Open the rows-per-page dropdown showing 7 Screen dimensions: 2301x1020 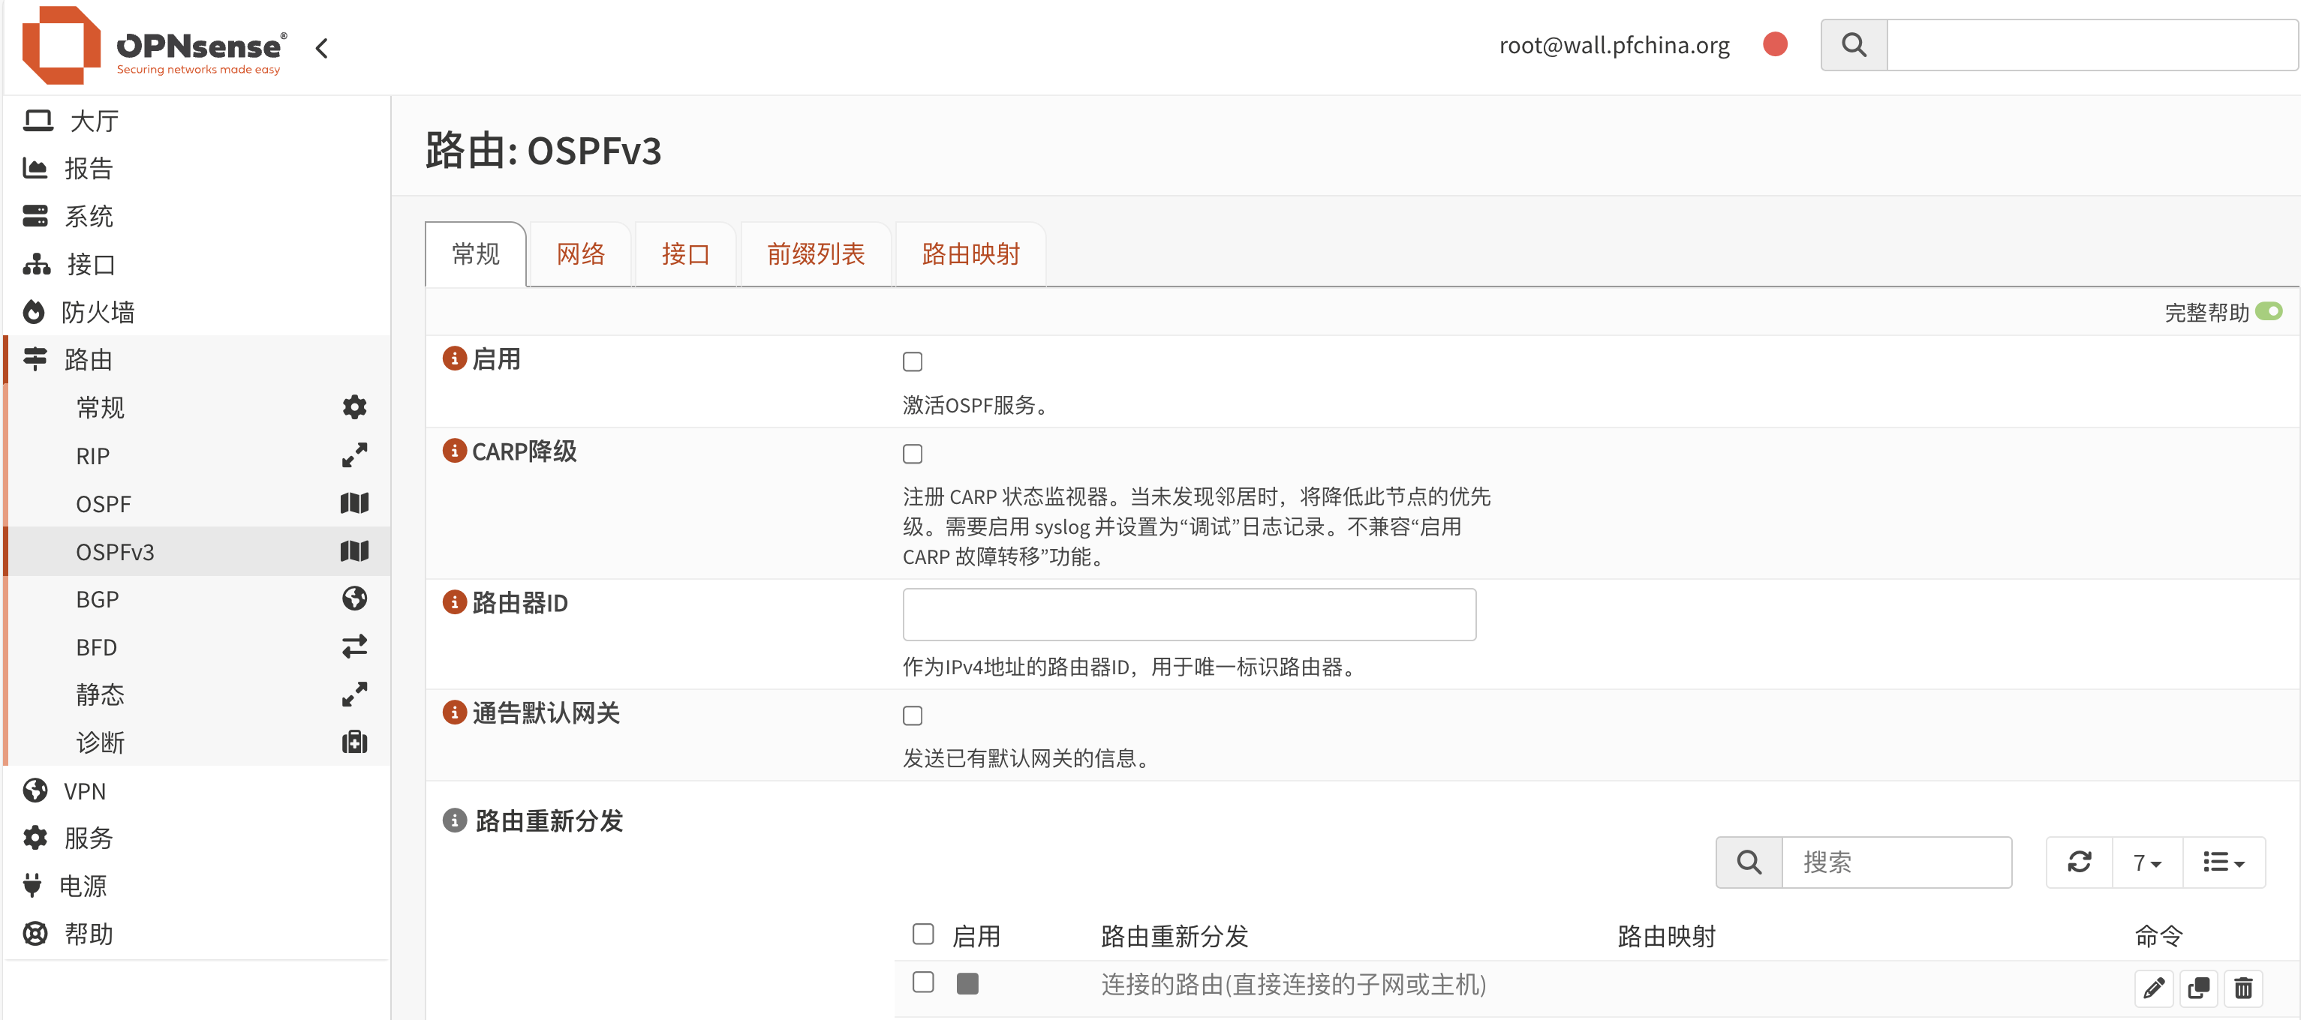(2146, 862)
